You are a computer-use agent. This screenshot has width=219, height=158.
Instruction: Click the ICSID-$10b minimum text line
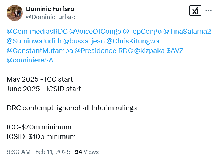coord(41,136)
